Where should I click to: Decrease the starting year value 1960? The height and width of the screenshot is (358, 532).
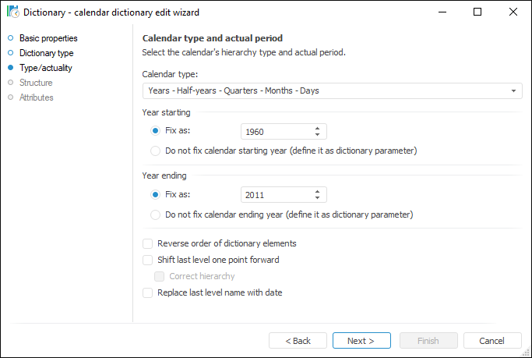pyautogui.click(x=317, y=135)
